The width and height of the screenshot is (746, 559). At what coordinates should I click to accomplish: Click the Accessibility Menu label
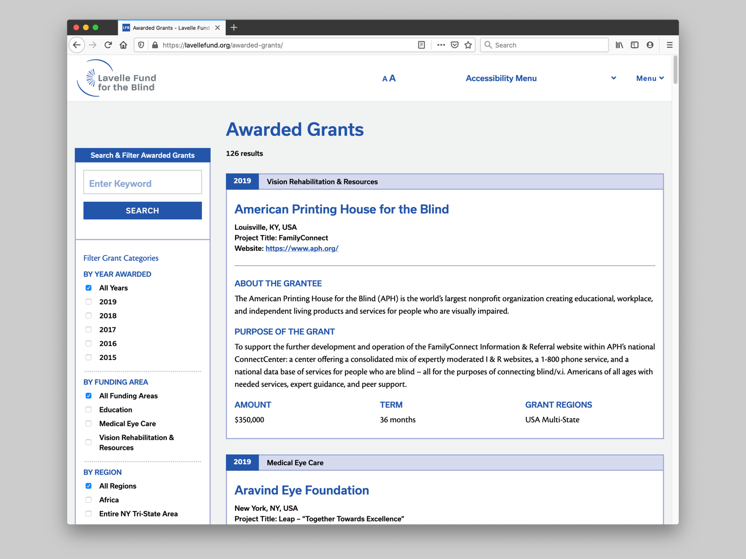pos(501,78)
